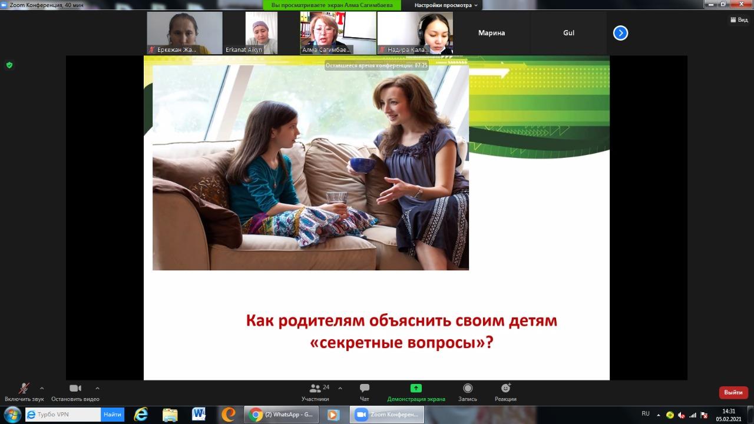This screenshot has width=754, height=424.
Task: Open Google Chrome WhatsApp taskbar item
Action: click(282, 415)
